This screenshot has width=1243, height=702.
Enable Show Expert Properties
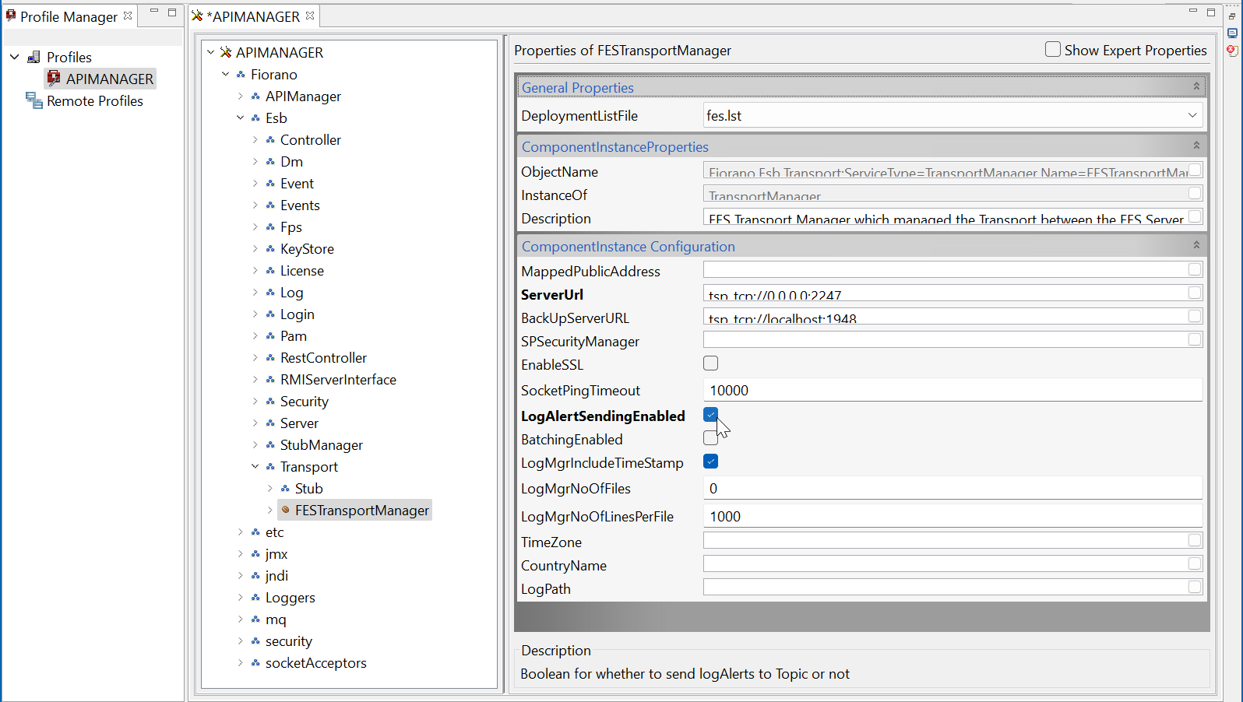pos(1053,50)
